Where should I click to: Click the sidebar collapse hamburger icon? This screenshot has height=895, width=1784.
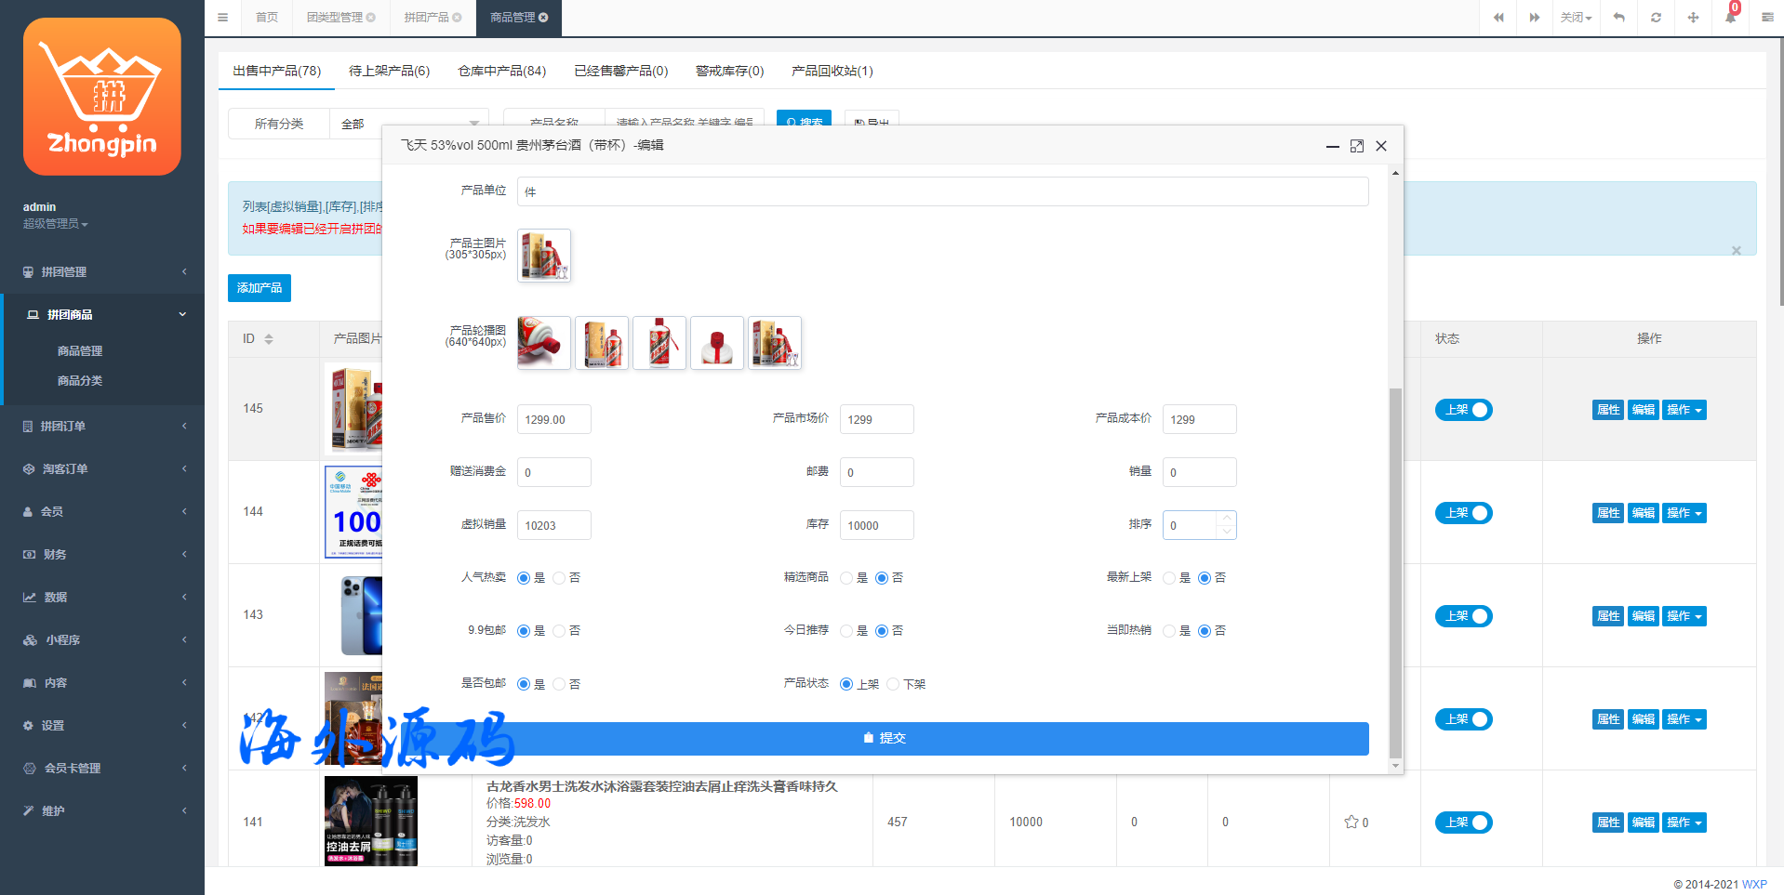click(x=222, y=18)
